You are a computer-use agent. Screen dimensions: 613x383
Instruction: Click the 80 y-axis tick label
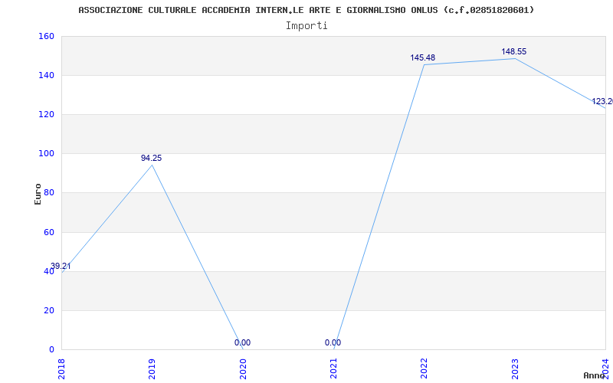point(48,193)
